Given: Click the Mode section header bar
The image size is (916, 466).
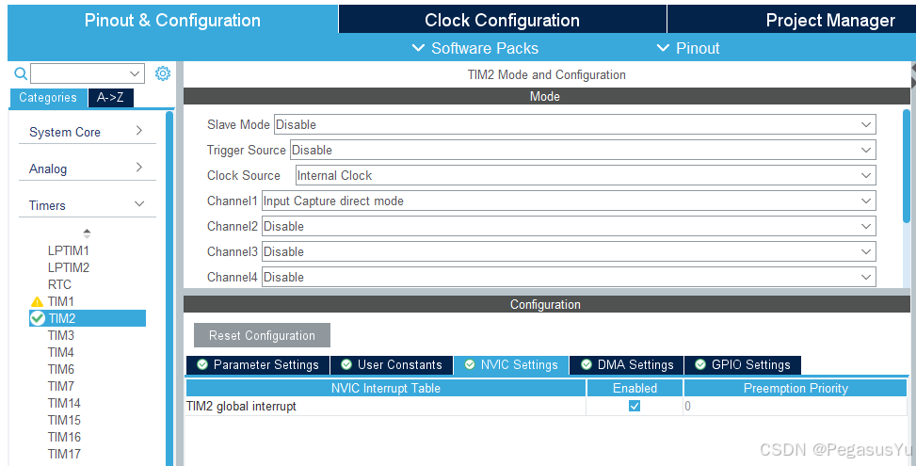Looking at the screenshot, I should click(x=547, y=96).
